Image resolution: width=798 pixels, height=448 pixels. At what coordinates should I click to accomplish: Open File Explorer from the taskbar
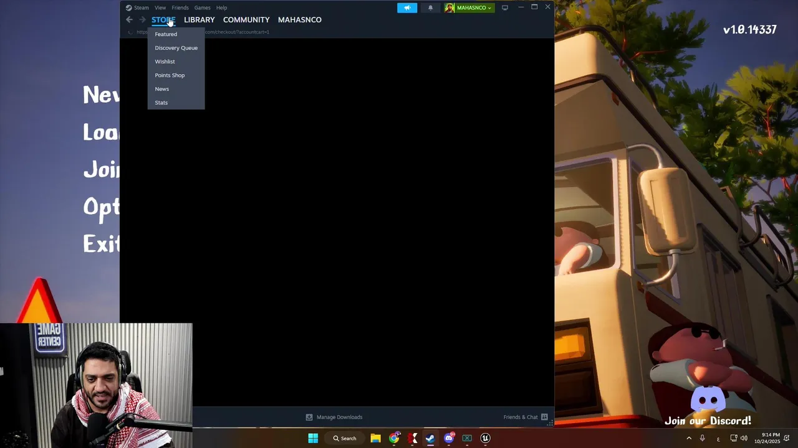tap(375, 438)
